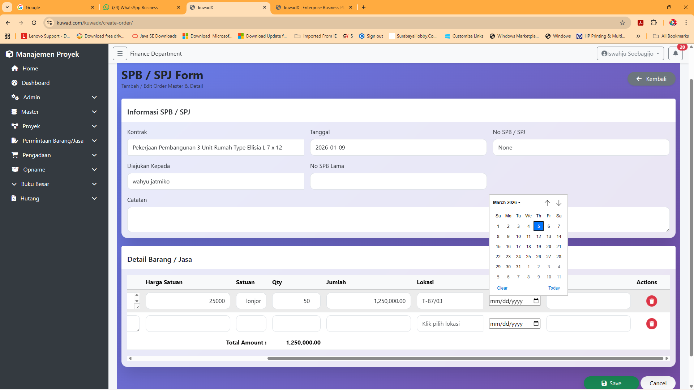Viewport: 694px width, 390px height.
Task: Open Chrome extensions puzzle icon
Action: coord(654,23)
